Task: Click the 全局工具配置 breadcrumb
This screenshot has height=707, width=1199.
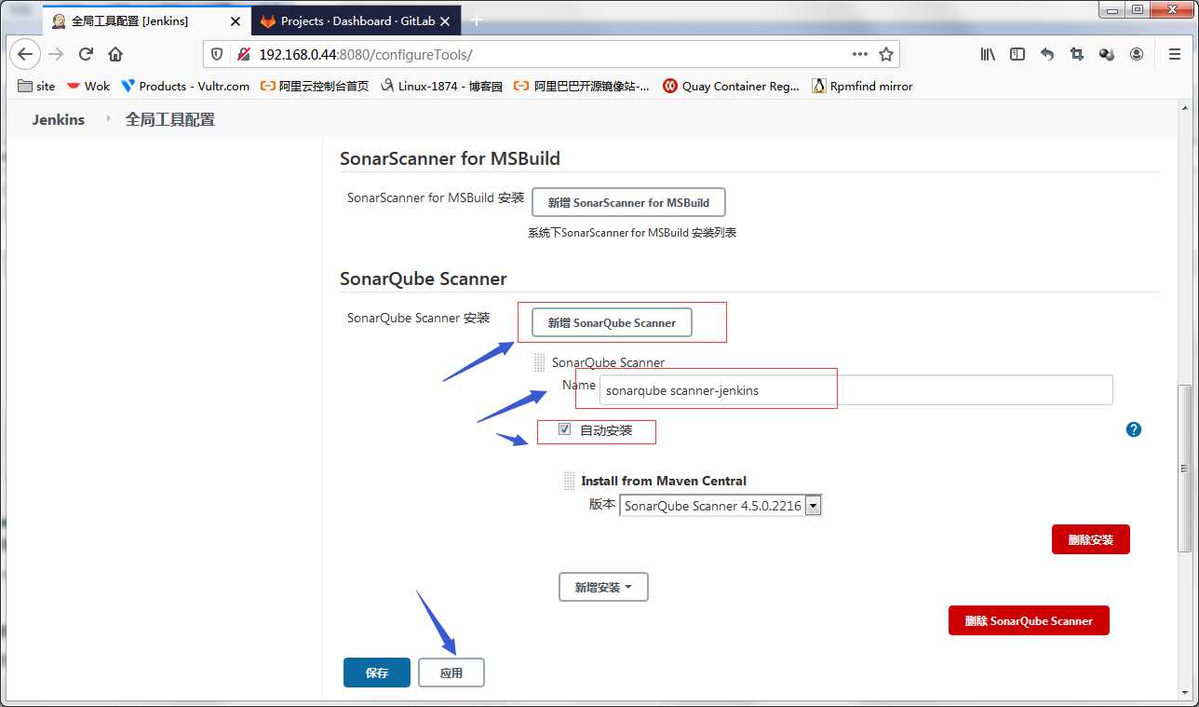Action: [170, 119]
